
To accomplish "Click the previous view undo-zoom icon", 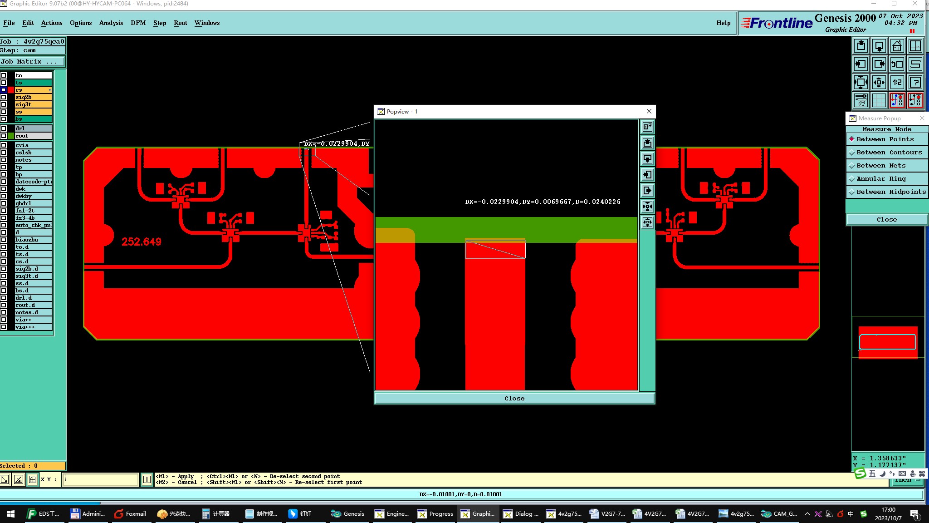I will [x=897, y=64].
